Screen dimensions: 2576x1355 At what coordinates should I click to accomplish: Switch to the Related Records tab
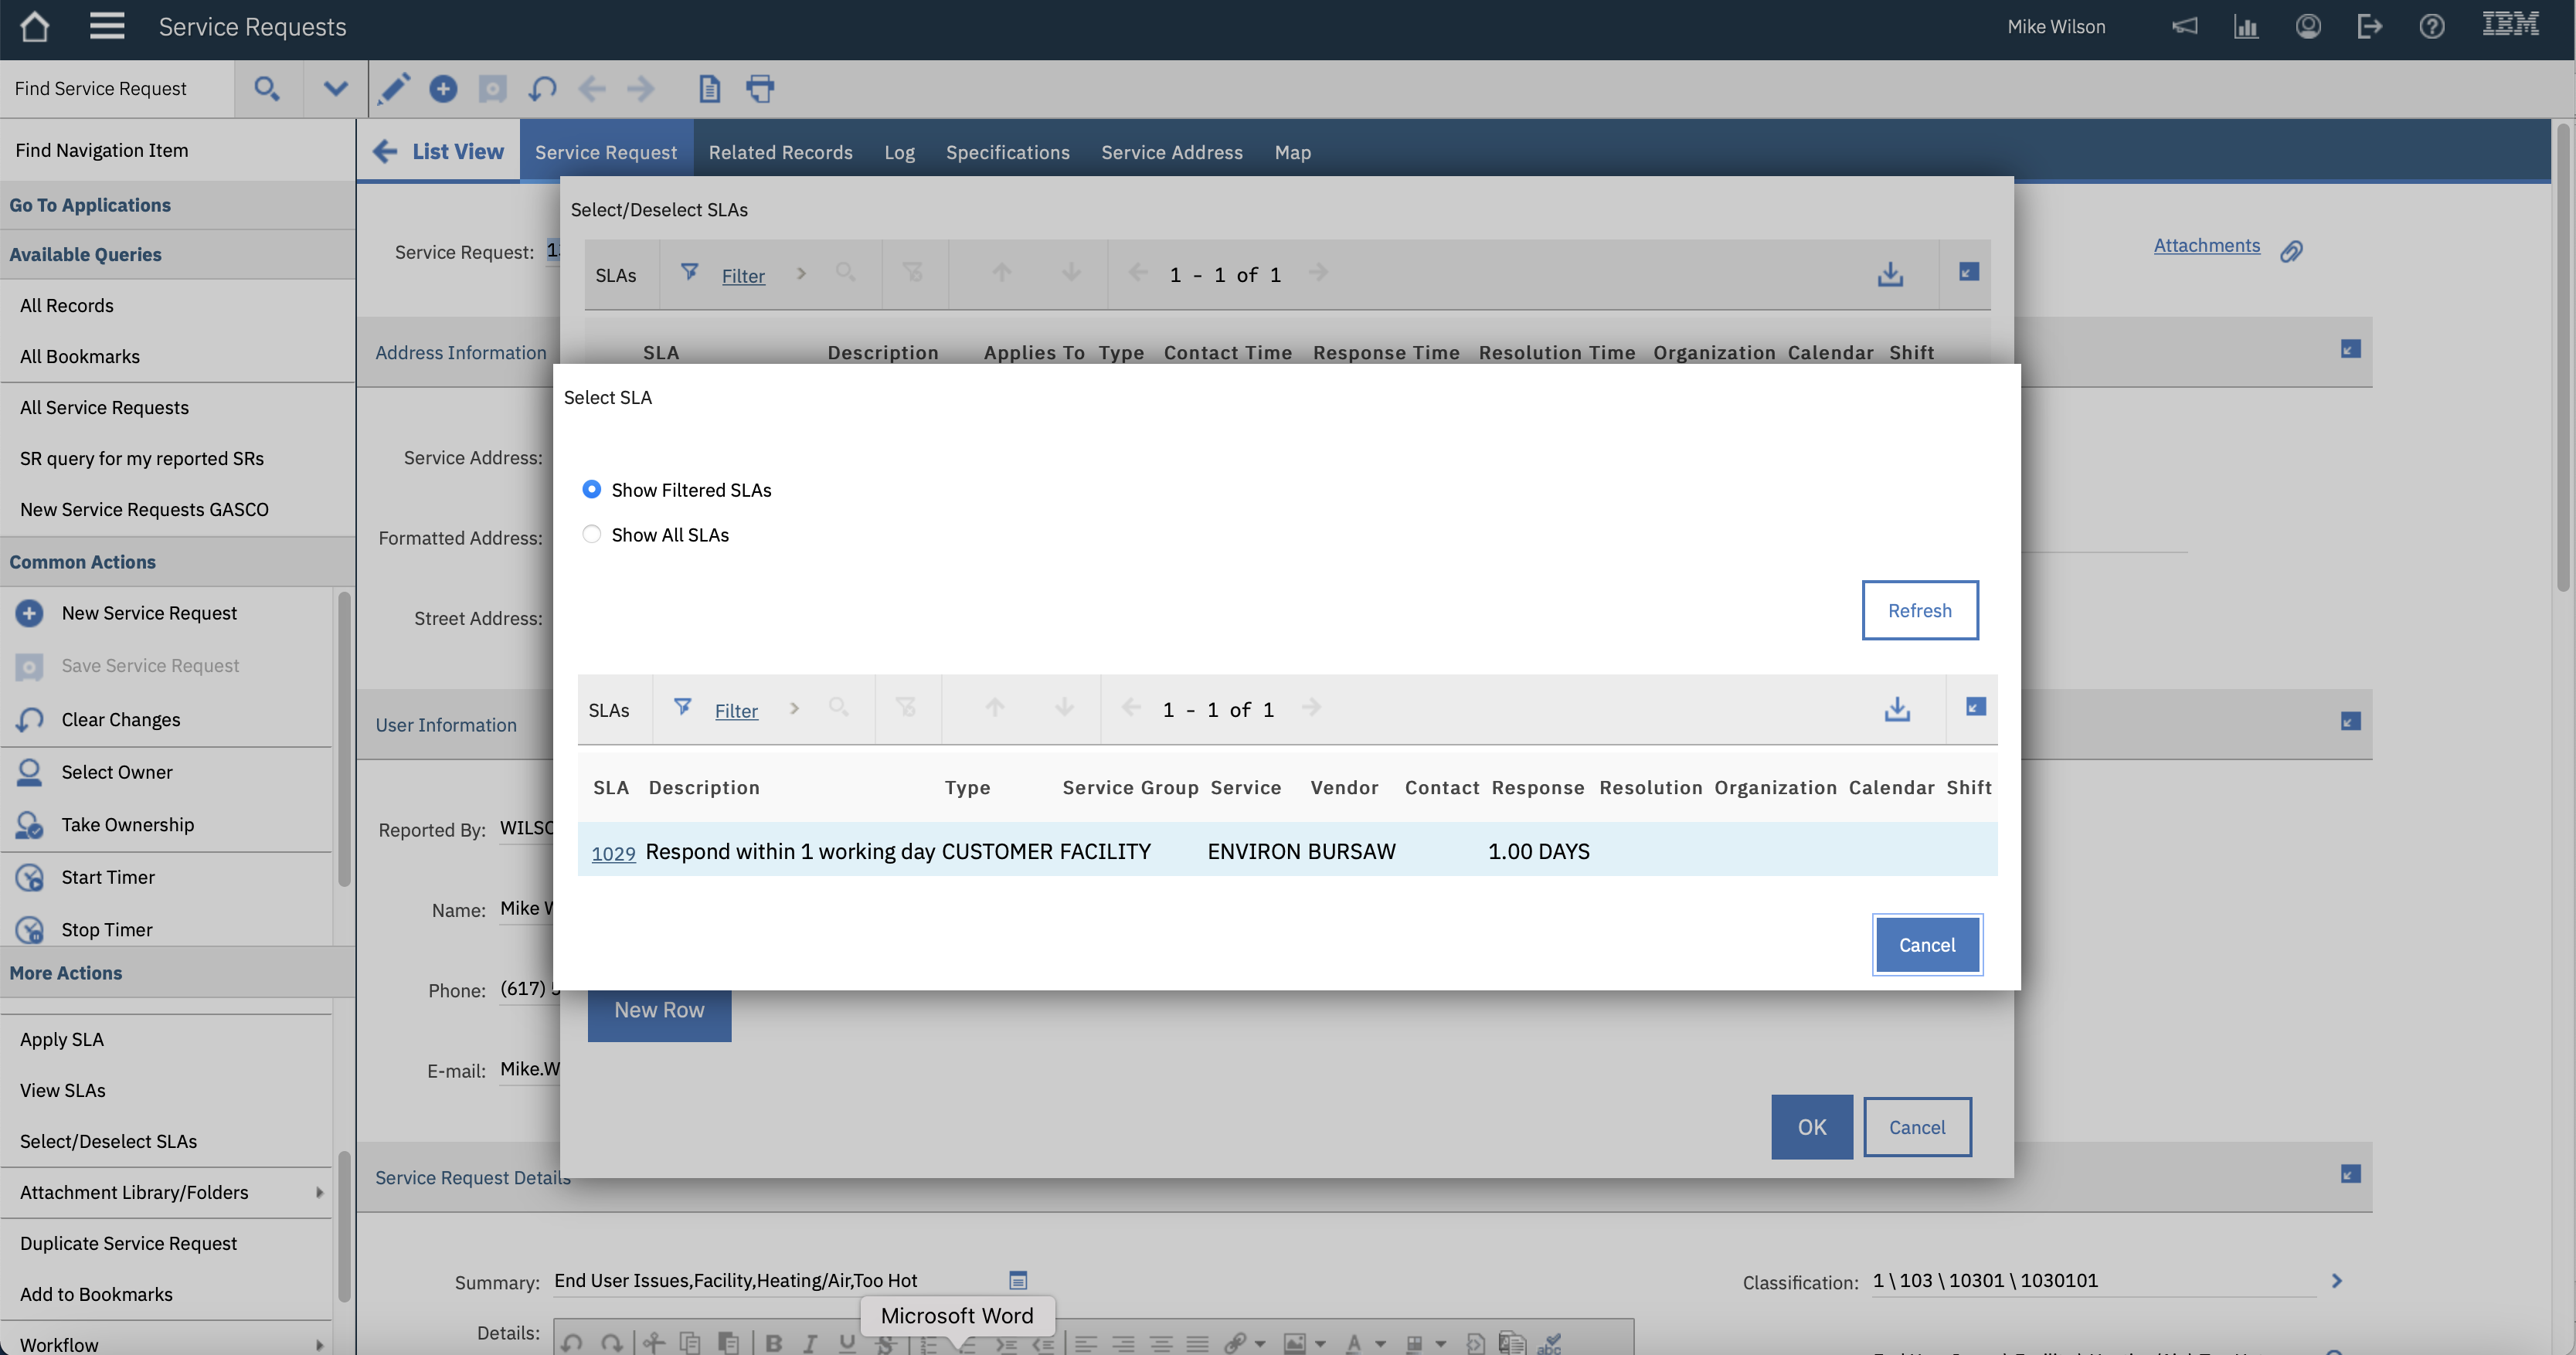pos(780,152)
